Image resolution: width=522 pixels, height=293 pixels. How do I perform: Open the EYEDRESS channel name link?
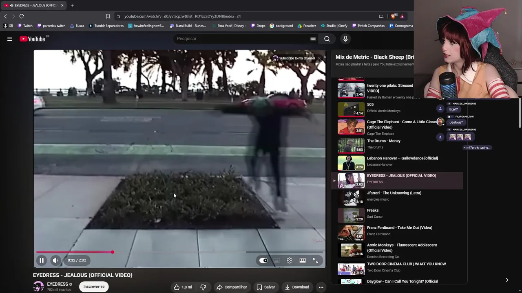tap(58, 284)
